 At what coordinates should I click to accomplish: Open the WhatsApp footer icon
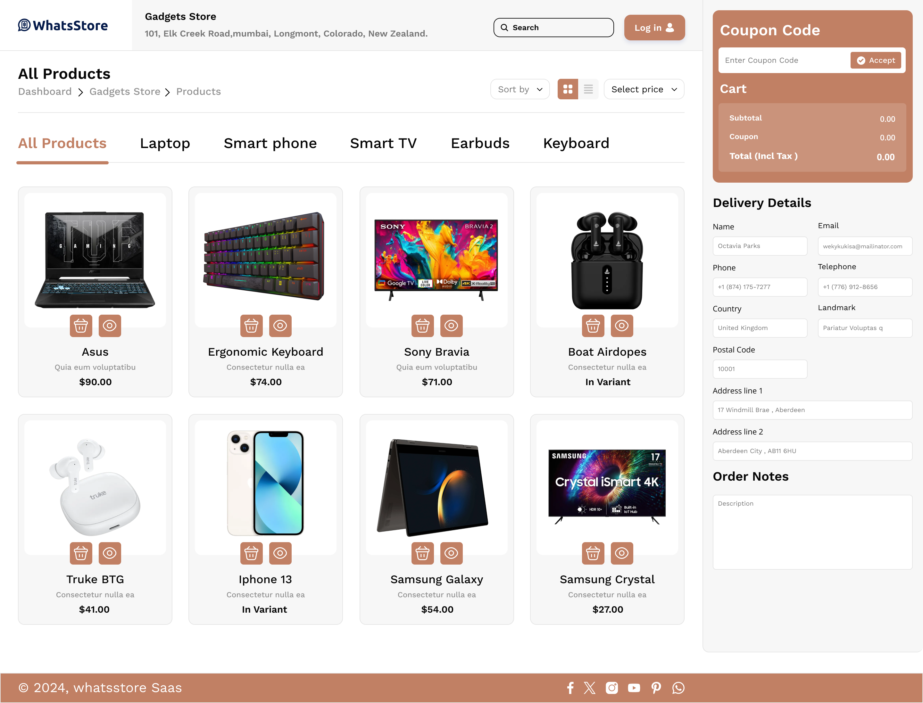coord(678,688)
